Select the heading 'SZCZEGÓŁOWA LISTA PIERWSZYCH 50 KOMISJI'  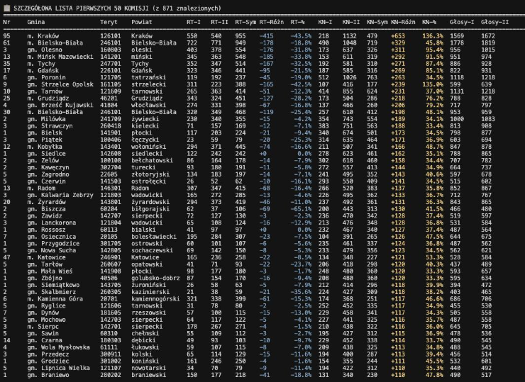(x=81, y=9)
